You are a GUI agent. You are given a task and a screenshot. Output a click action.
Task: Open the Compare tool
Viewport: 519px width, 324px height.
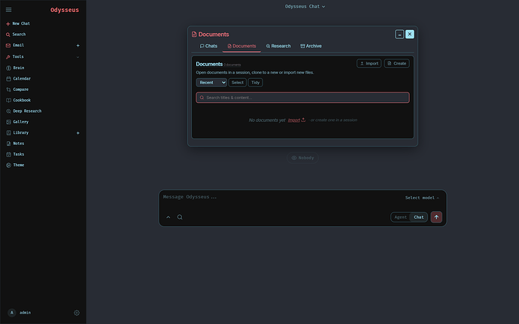click(x=17, y=89)
